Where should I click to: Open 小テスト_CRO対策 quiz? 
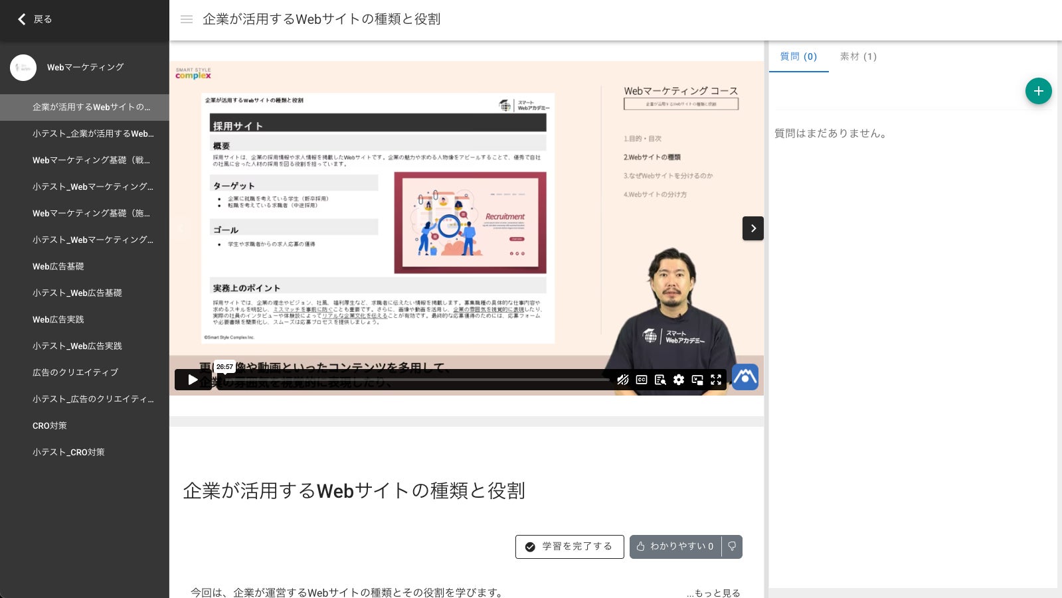[84, 452]
